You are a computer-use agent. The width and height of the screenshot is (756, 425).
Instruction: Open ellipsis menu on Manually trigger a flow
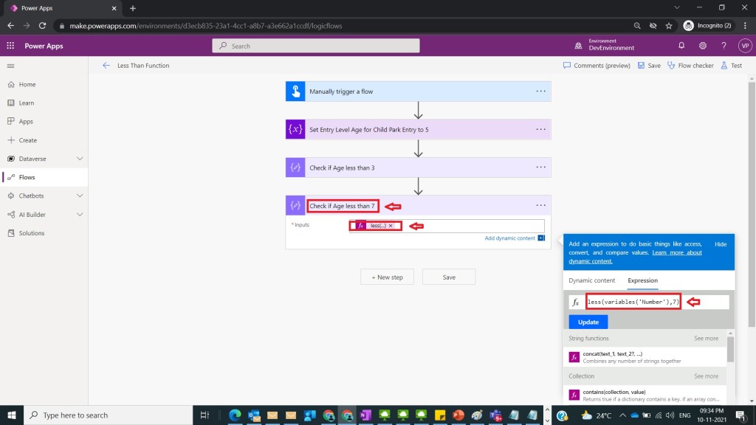click(541, 91)
